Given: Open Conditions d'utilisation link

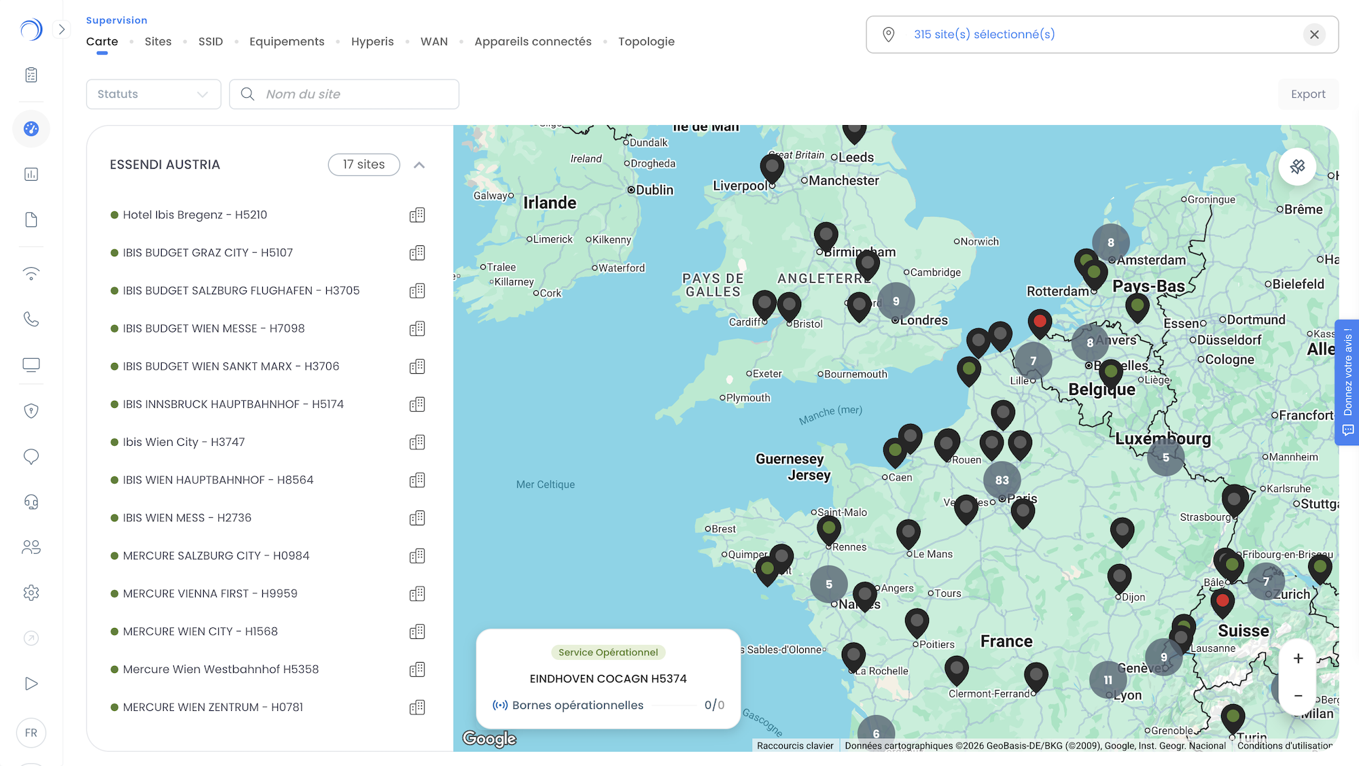Looking at the screenshot, I should pyautogui.click(x=1285, y=746).
